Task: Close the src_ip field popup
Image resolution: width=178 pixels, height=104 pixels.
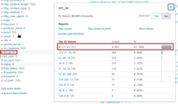Action: coord(171,7)
